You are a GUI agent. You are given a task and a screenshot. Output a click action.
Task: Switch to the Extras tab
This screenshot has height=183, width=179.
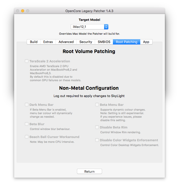pos(48,42)
